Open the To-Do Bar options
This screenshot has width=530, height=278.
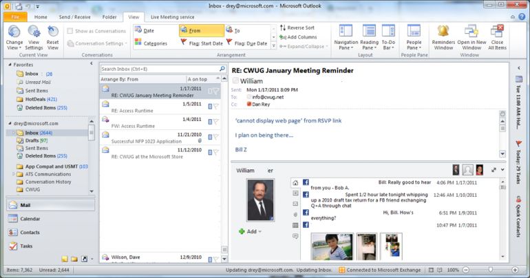(x=388, y=37)
